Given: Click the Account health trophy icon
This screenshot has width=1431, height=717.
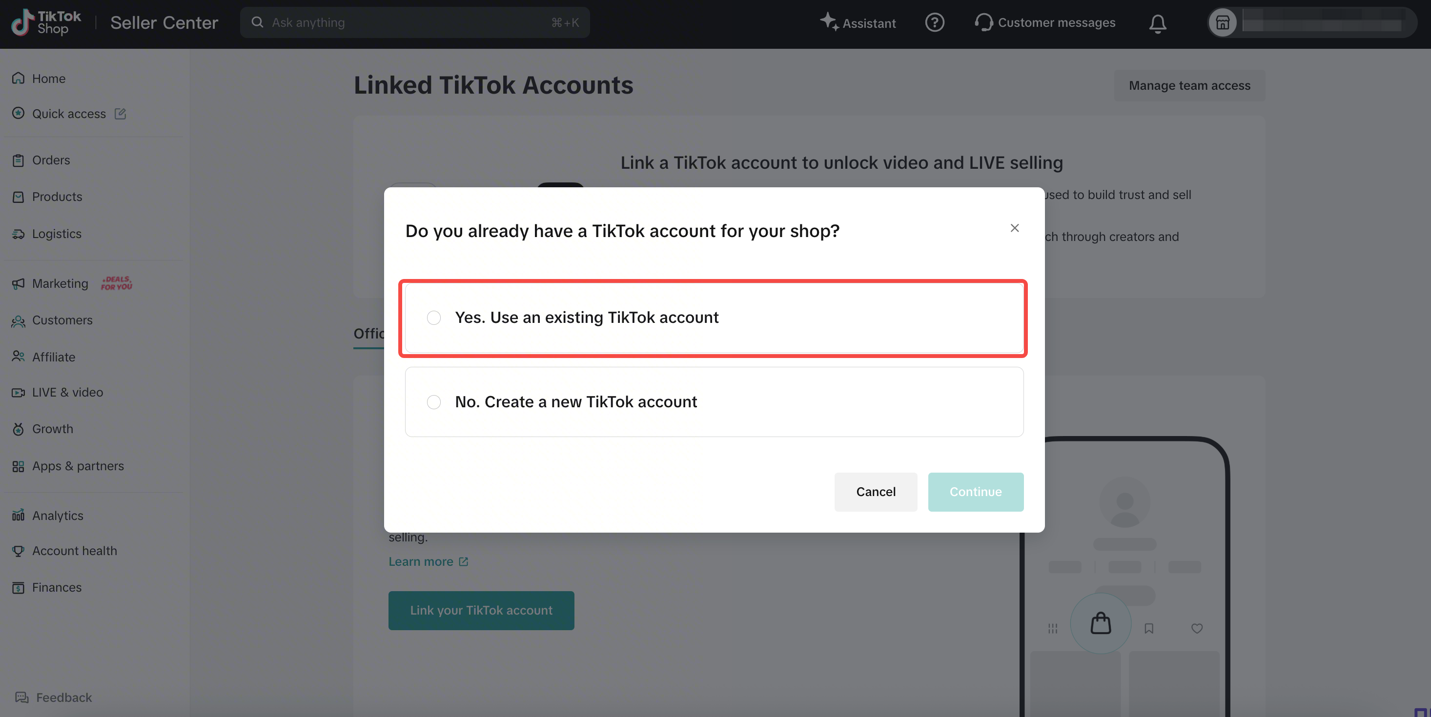Looking at the screenshot, I should [19, 551].
